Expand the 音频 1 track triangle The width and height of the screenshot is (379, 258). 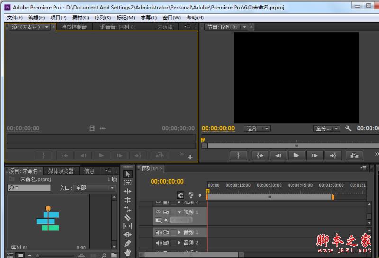(179, 232)
